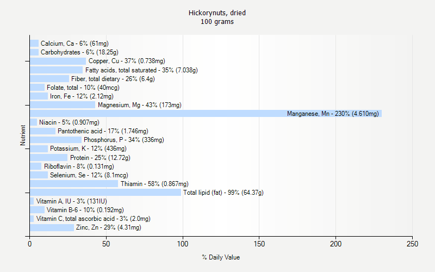Click the 'Potassium, K - 12% (436mg)' label
Screen dimensions: 435x272
(88, 149)
